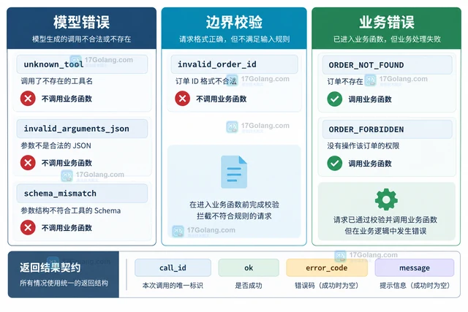Click the error_code field box

click(327, 267)
